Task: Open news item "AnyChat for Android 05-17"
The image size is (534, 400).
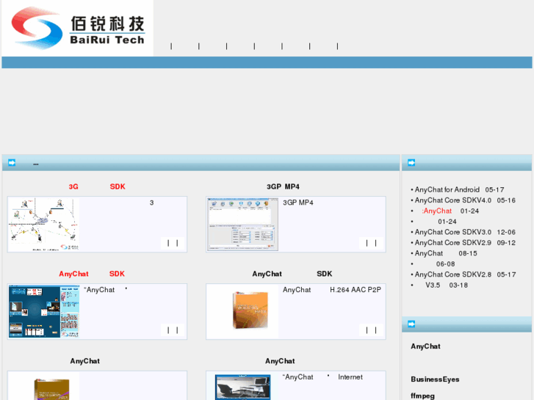Action: [458, 189]
